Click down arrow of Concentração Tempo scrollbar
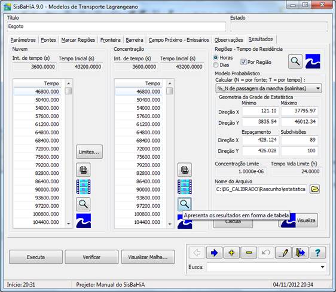Screen dimensions: 336x292 [x=170, y=224]
